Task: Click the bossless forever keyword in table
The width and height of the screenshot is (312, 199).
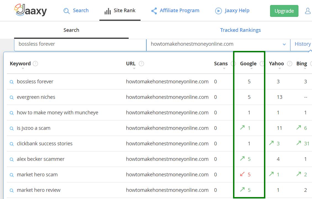Action: point(35,82)
